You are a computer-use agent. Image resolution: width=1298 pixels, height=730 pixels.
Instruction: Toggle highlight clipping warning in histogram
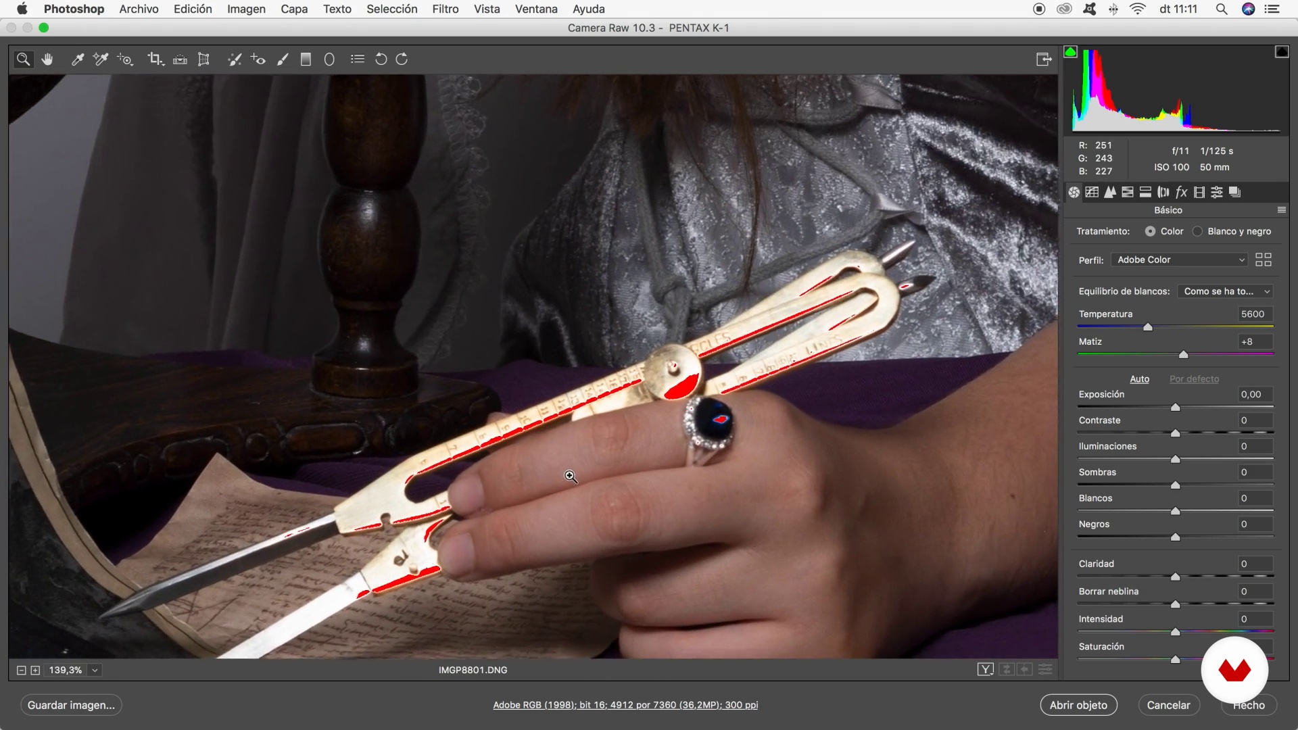[x=1282, y=52]
